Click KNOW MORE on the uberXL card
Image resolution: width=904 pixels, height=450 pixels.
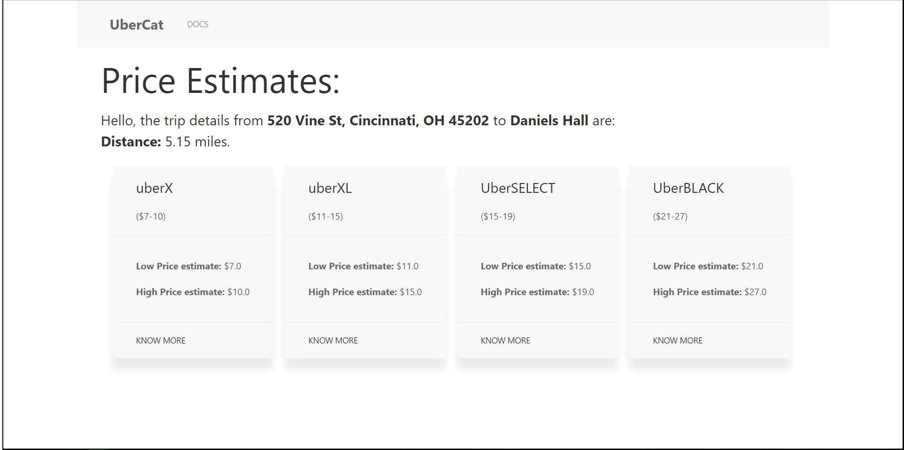(x=333, y=341)
